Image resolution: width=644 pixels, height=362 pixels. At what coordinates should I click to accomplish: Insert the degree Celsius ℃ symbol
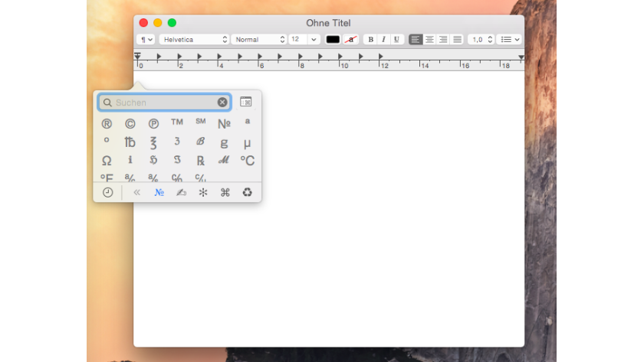pyautogui.click(x=247, y=161)
